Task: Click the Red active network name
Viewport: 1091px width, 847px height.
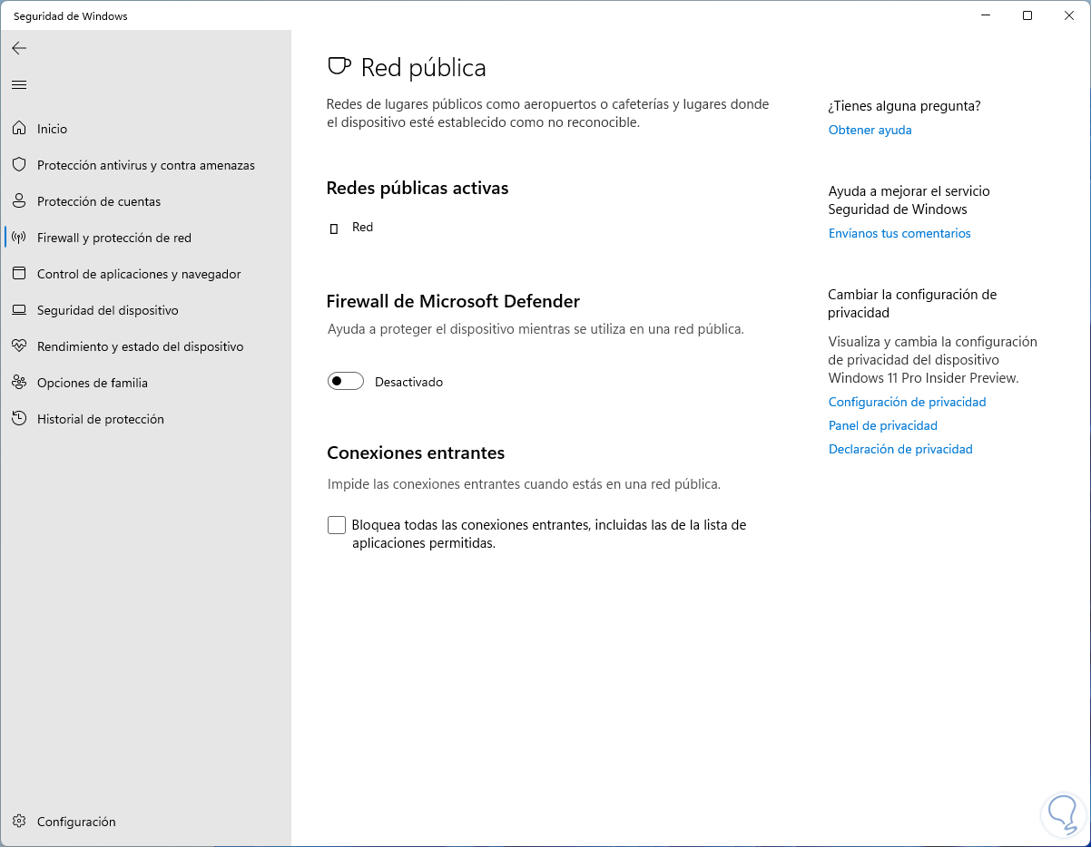Action: [x=362, y=227]
